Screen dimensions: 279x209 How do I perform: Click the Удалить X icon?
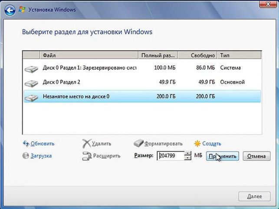point(87,144)
